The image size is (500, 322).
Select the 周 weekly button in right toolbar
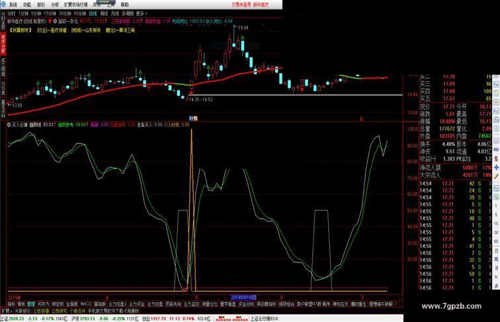(x=496, y=260)
